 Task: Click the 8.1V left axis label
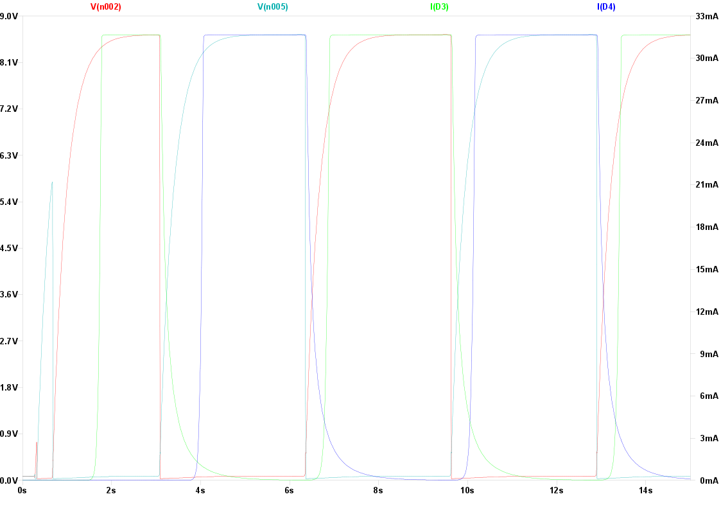[x=9, y=63]
